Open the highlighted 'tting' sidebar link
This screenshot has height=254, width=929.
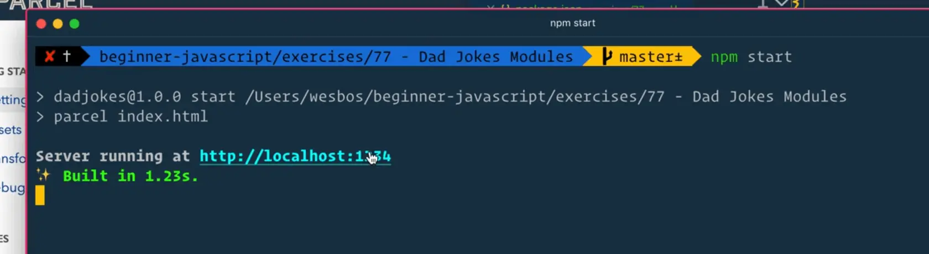(13, 100)
